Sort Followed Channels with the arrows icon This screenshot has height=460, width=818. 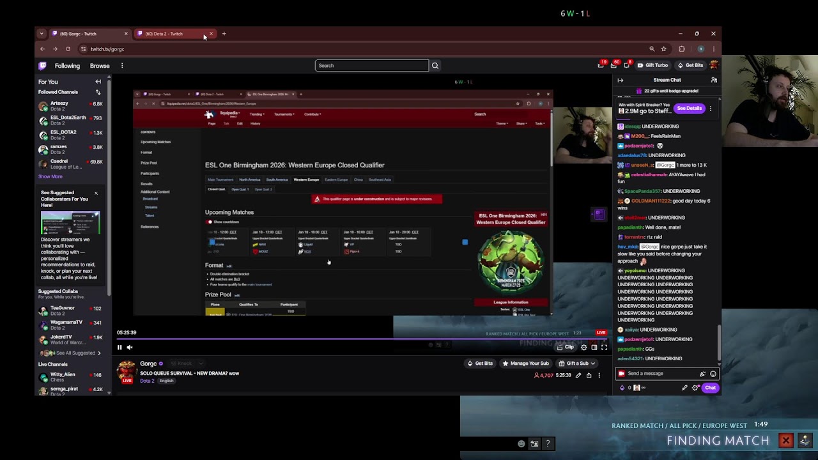pos(98,92)
